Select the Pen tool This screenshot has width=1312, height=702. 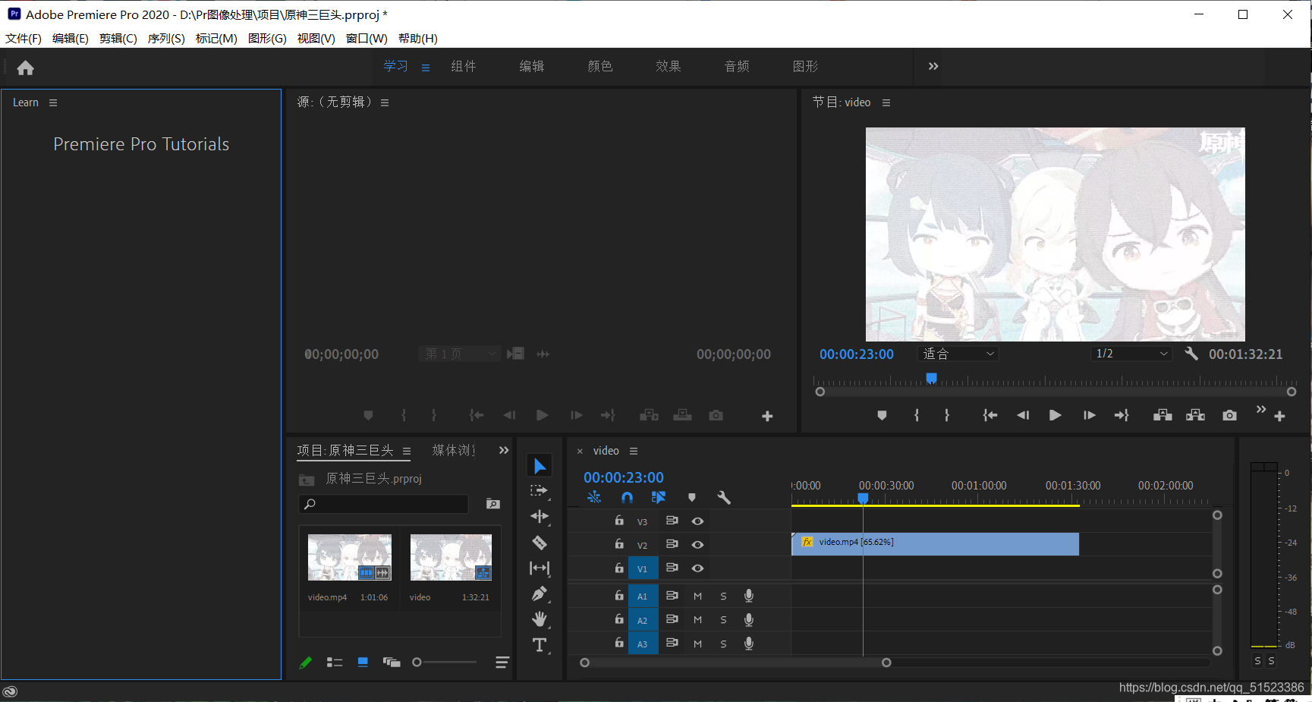pos(540,594)
